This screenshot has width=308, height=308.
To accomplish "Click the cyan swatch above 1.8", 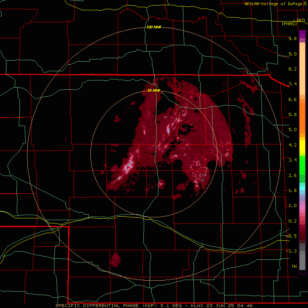I will point(302,188).
